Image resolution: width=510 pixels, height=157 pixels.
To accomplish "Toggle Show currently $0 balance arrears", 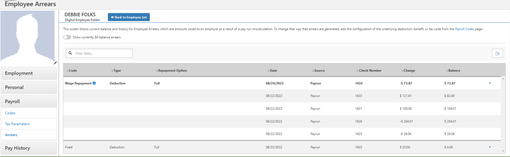I will (67, 37).
